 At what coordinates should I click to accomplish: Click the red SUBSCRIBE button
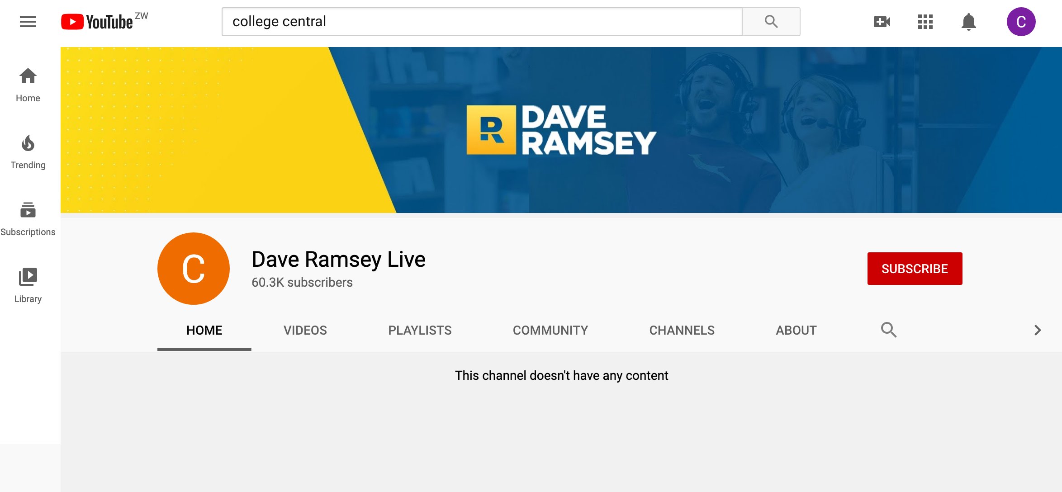[x=915, y=269]
